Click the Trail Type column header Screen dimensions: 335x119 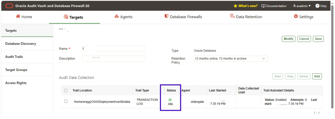click(x=142, y=90)
